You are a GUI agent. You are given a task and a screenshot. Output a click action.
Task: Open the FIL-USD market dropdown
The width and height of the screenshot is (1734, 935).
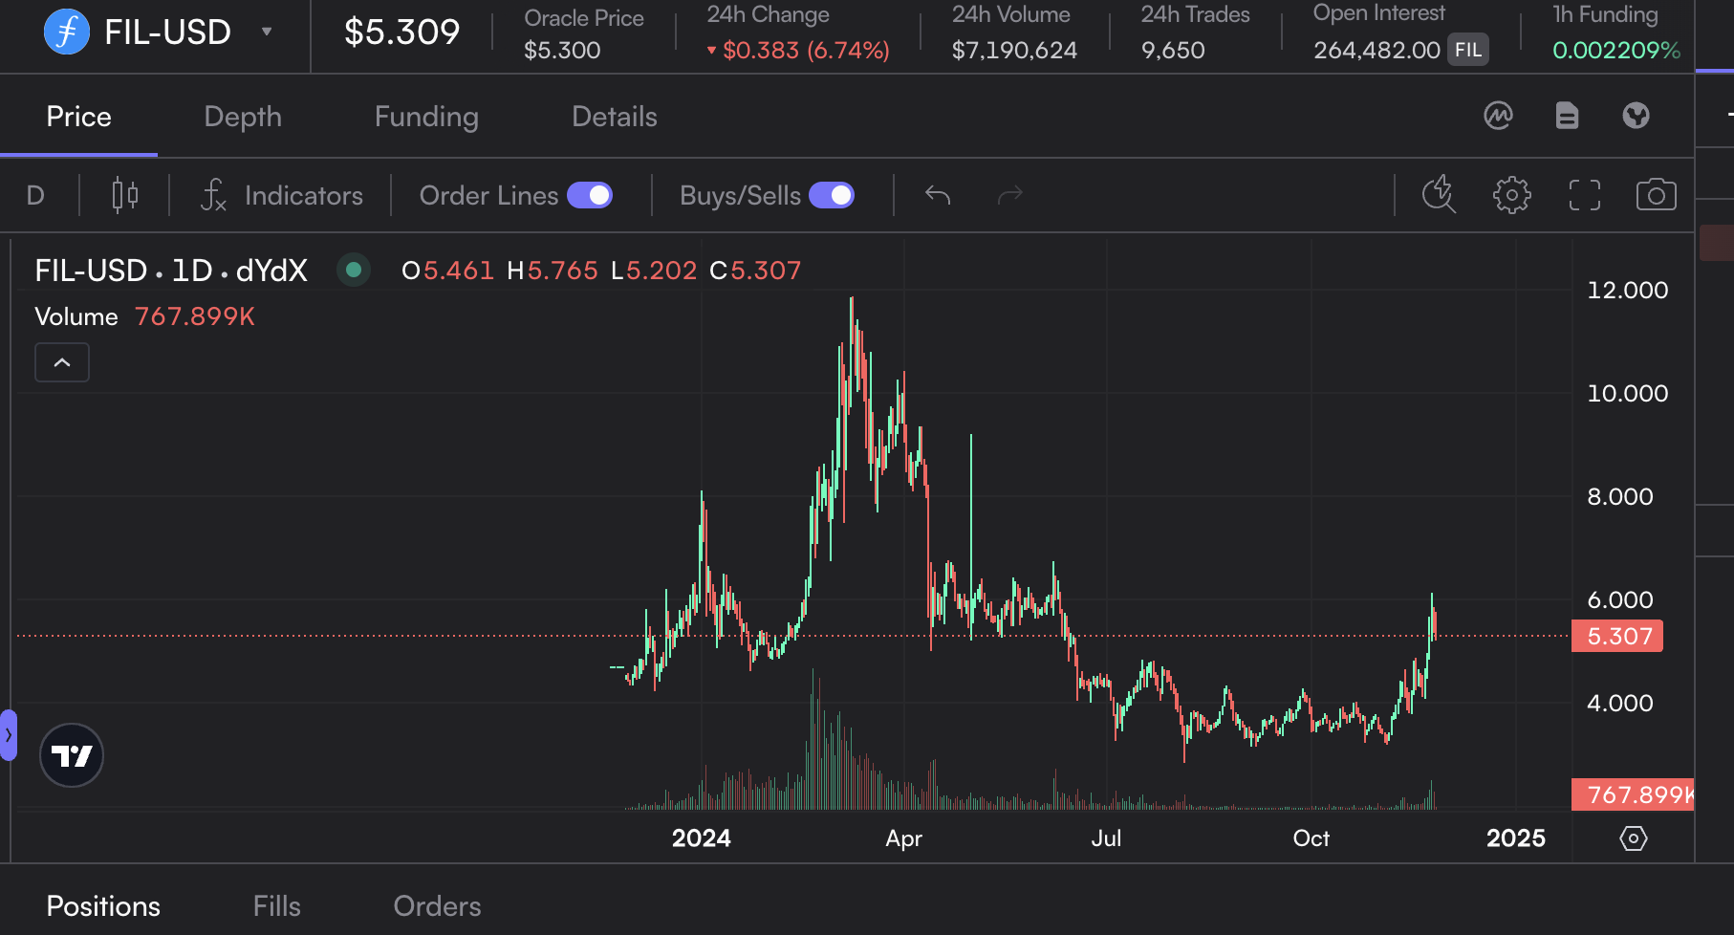[x=267, y=32]
